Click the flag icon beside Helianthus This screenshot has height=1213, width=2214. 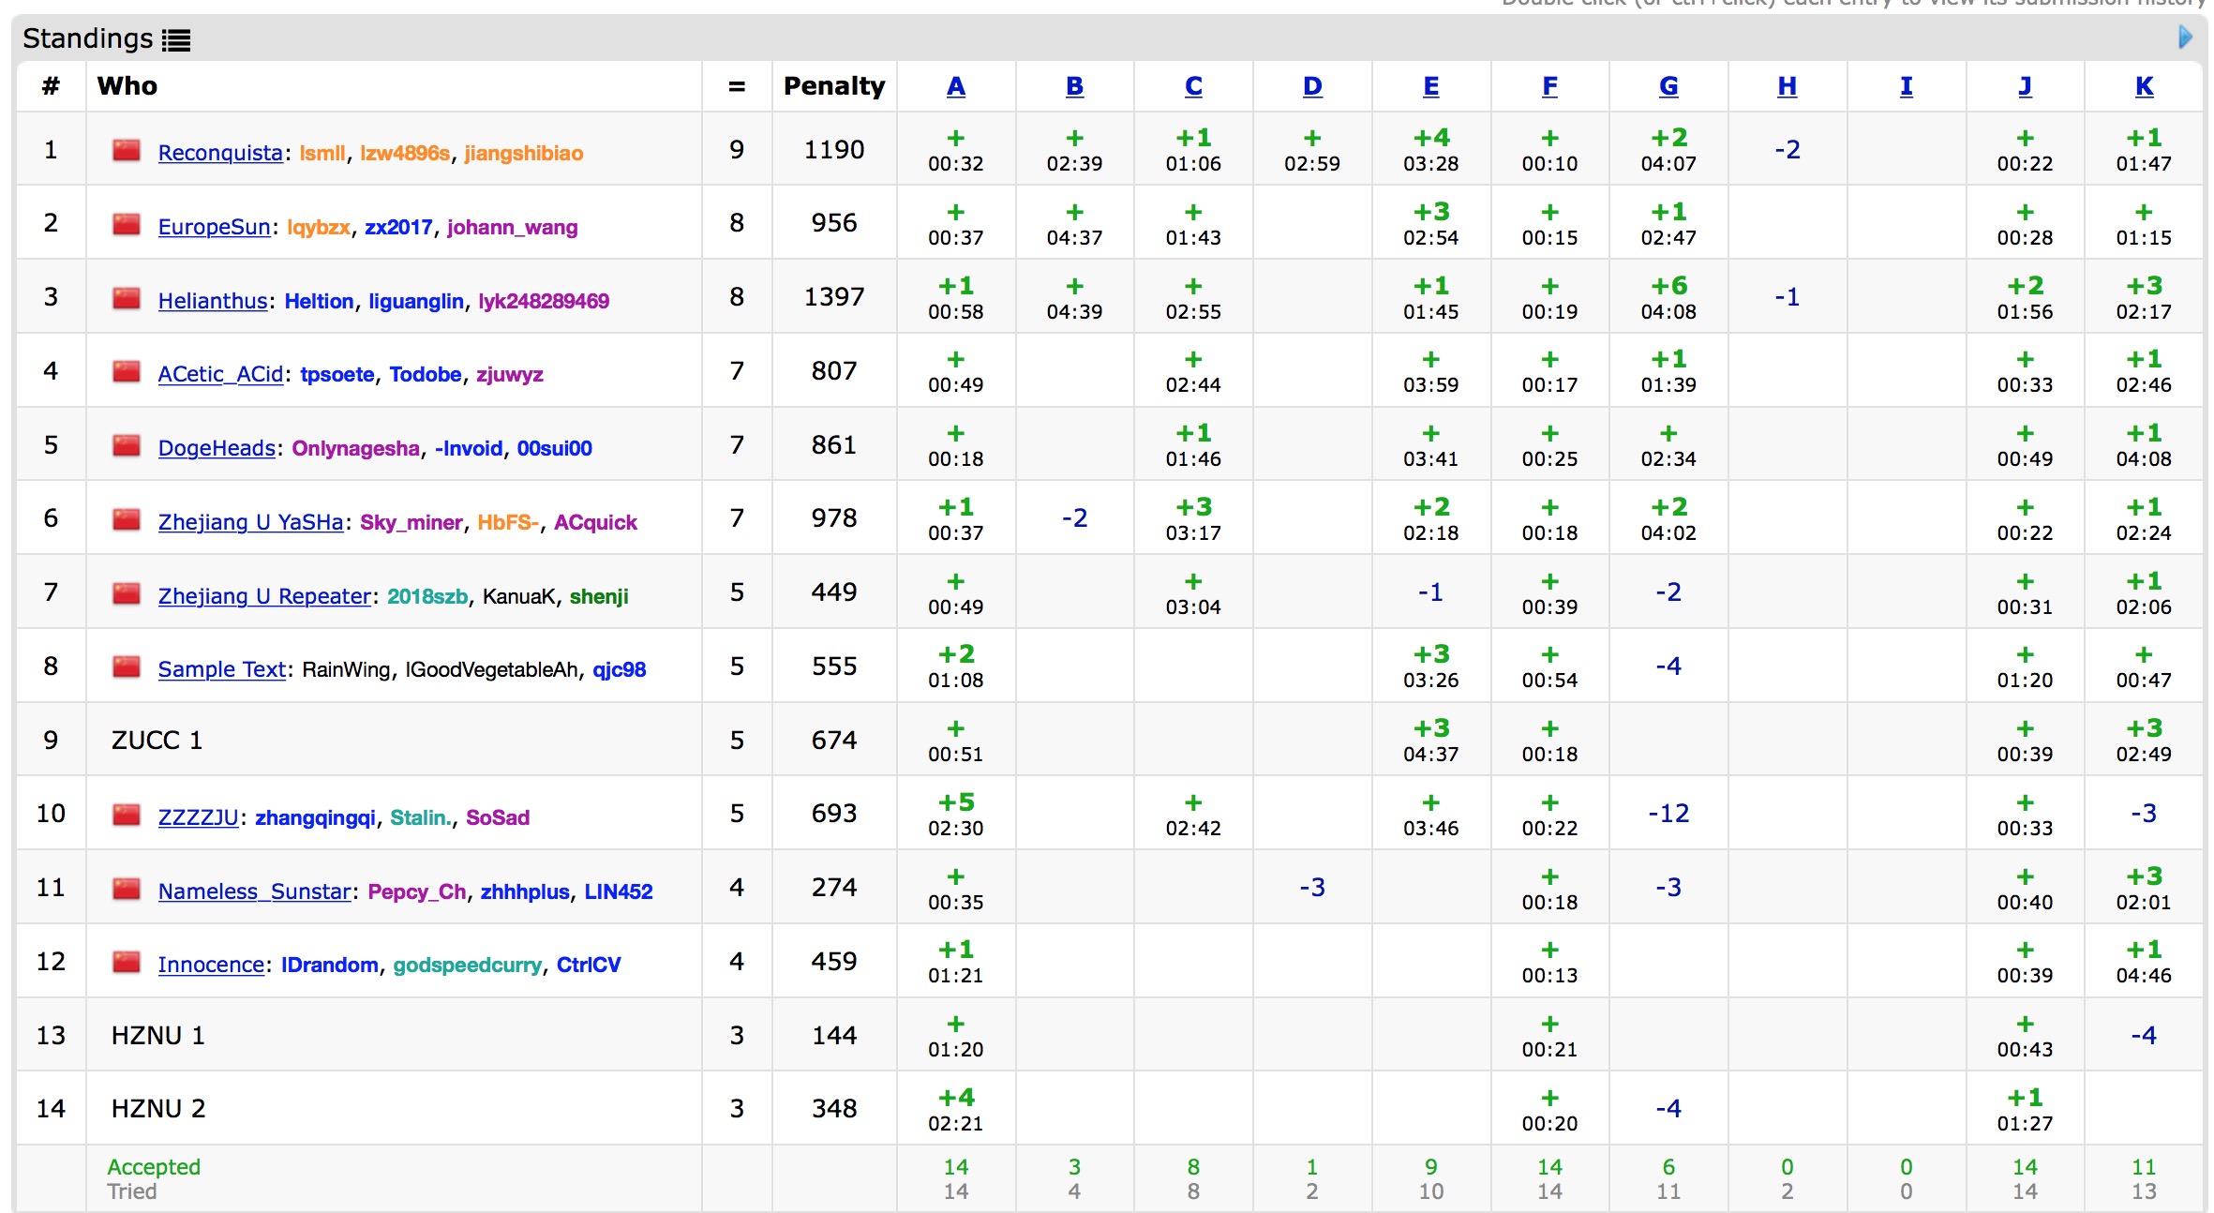tap(127, 298)
